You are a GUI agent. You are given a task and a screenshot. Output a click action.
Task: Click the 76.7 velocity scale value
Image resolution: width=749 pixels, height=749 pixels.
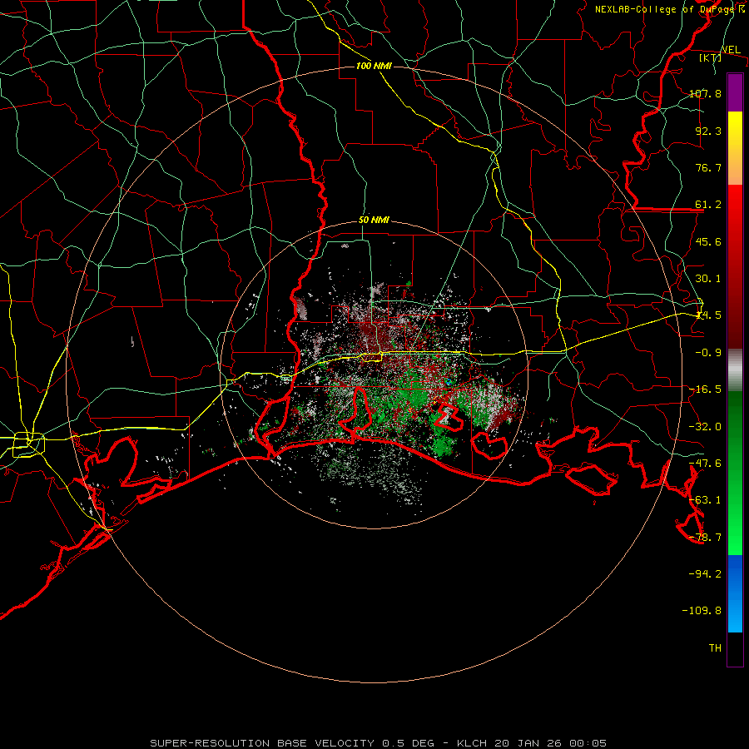point(708,167)
